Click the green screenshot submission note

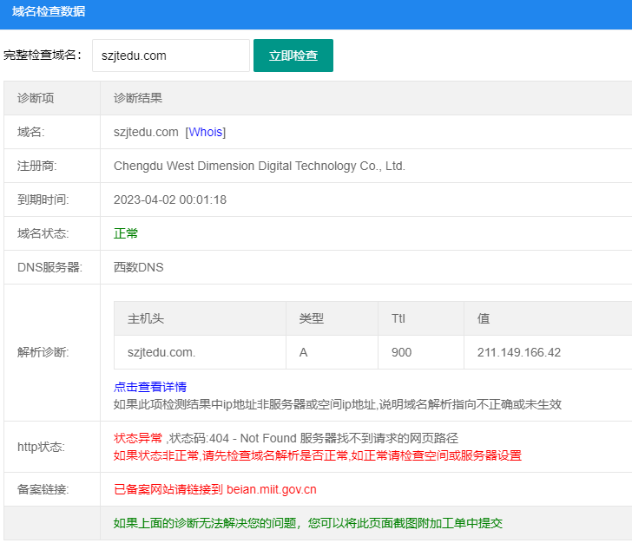[307, 523]
